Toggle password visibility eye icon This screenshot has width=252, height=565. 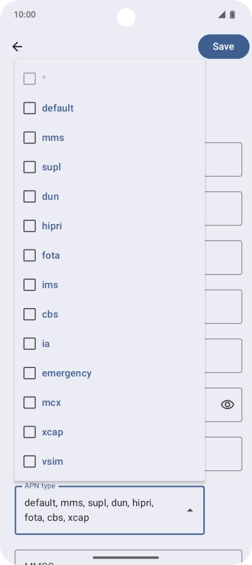(x=227, y=405)
